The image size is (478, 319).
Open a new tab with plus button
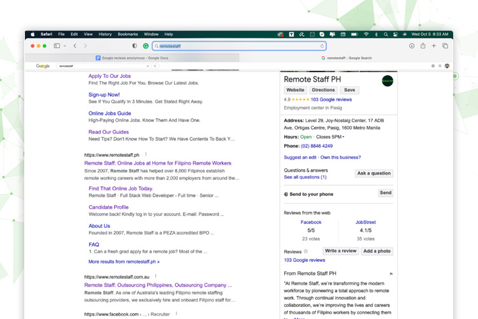point(434,46)
